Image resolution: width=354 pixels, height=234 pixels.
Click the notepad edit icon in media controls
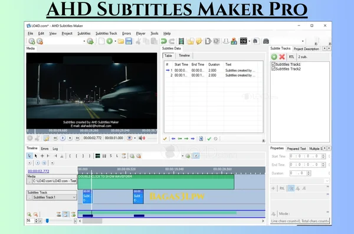click(x=46, y=139)
